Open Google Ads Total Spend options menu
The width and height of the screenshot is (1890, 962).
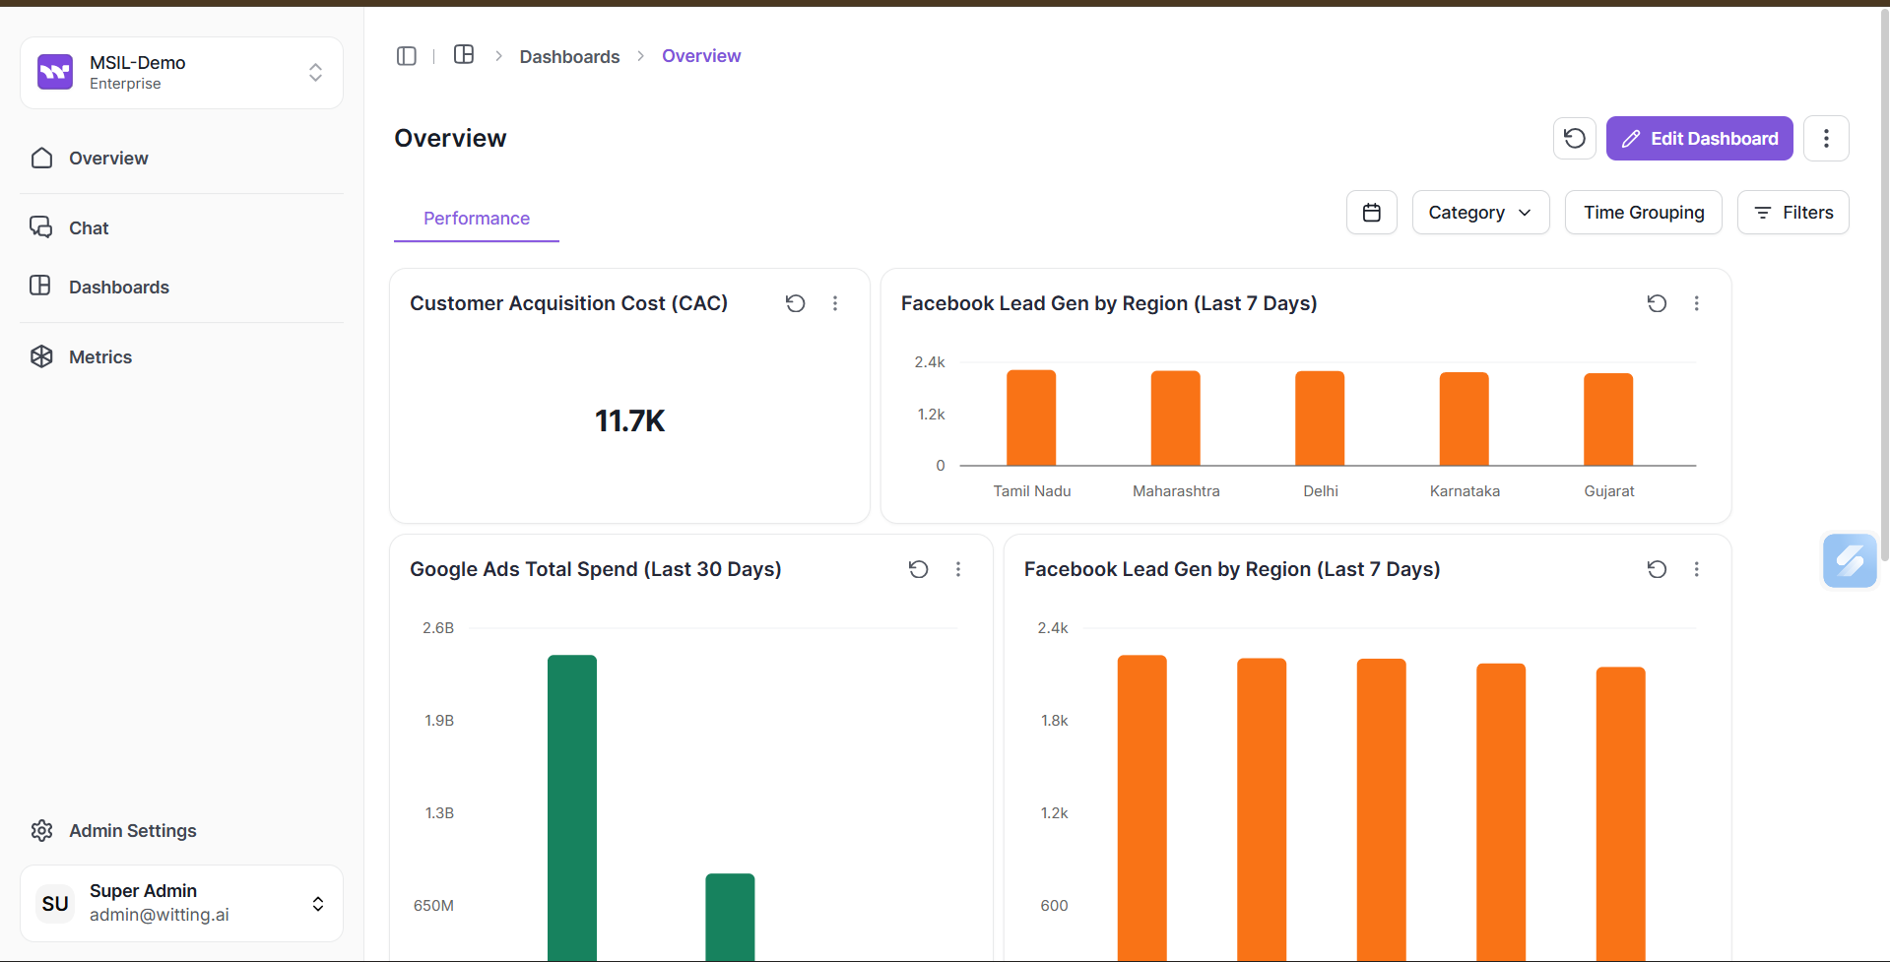(x=958, y=569)
